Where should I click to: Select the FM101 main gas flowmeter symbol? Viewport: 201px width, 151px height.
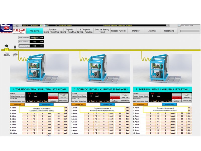tap(7, 48)
